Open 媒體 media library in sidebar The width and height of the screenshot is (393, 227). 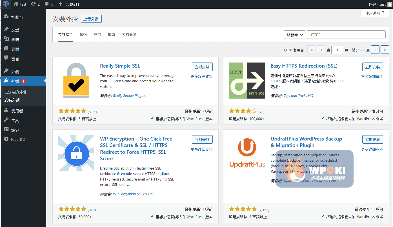(x=15, y=40)
